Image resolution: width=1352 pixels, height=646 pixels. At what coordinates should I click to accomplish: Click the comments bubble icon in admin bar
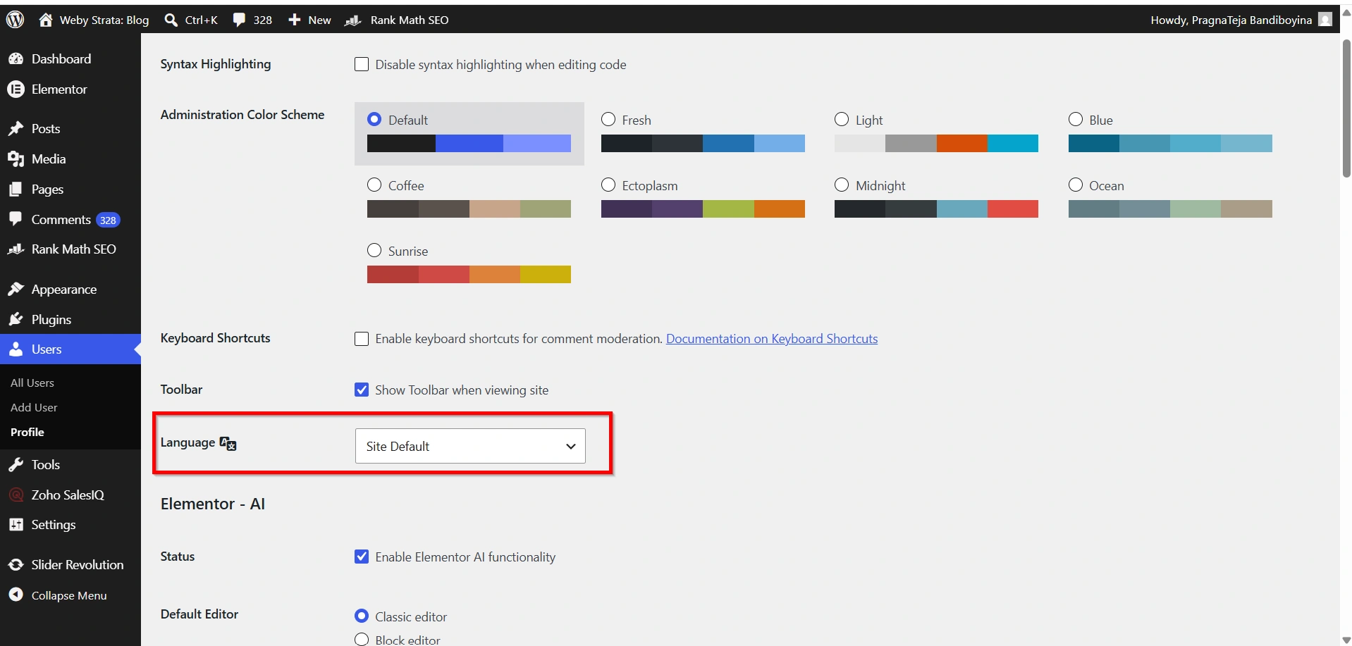point(240,20)
